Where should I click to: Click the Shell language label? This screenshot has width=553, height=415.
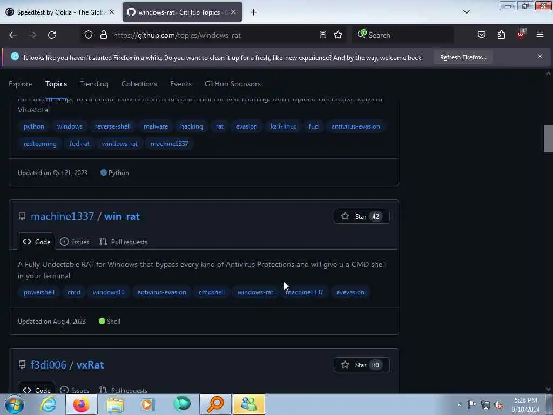tap(110, 321)
